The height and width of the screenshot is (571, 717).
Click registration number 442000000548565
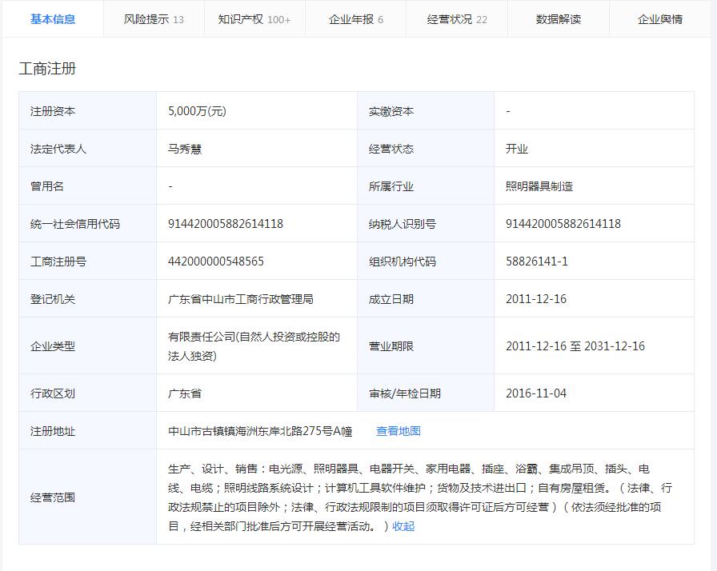tap(216, 262)
